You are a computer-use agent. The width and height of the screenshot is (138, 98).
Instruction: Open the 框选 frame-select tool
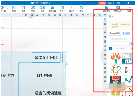(x=14, y=9)
